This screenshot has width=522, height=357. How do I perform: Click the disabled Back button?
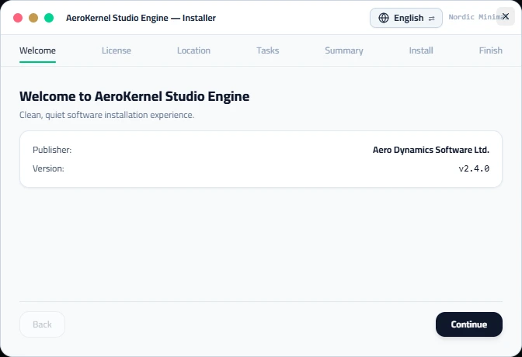42,324
